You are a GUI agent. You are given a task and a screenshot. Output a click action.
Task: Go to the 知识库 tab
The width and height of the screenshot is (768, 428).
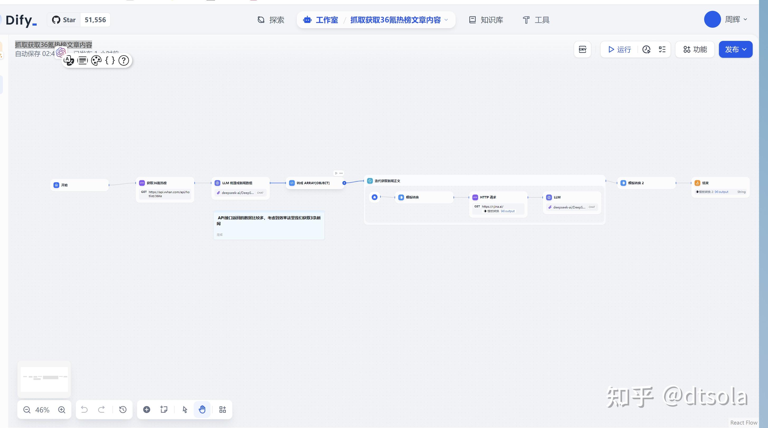coord(486,20)
